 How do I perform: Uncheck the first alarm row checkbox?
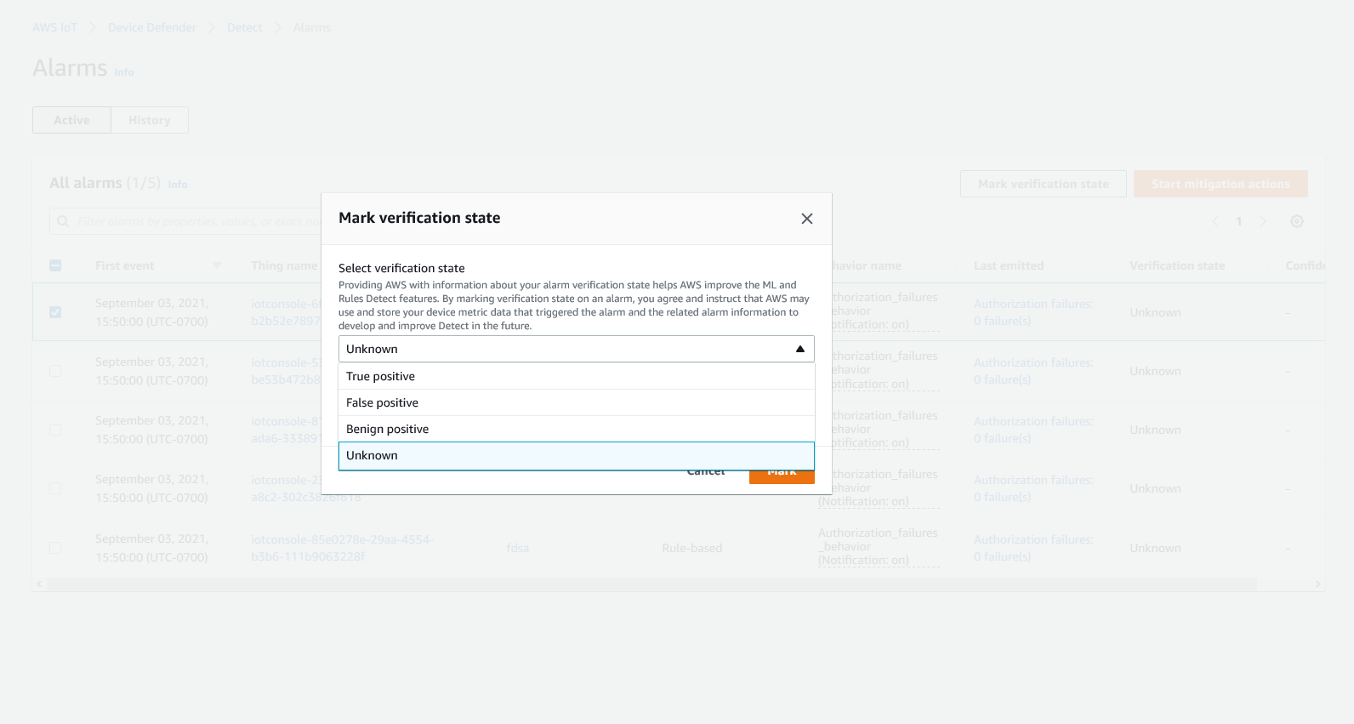point(55,312)
